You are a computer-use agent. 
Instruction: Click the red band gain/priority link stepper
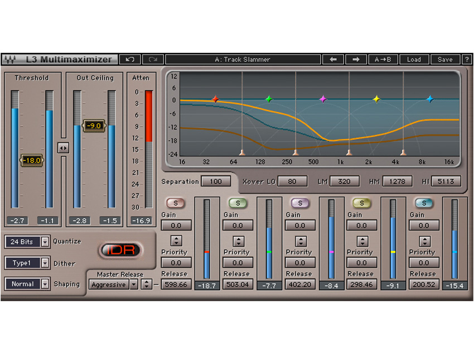[176, 241]
